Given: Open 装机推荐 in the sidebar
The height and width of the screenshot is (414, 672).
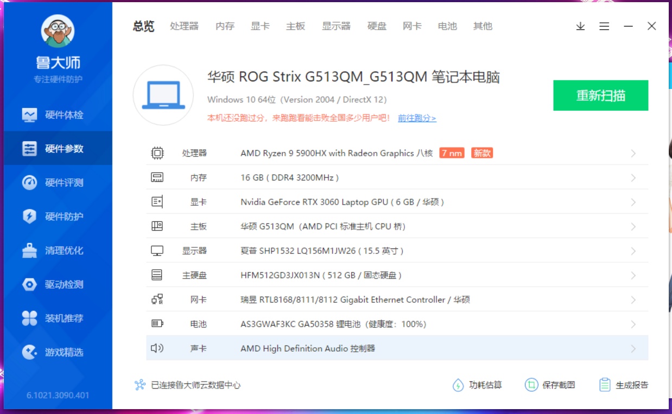Looking at the screenshot, I should [x=58, y=319].
